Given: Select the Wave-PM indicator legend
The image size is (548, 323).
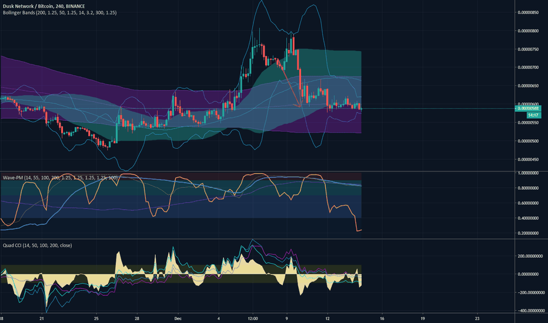Looking at the screenshot, I should 60,178.
